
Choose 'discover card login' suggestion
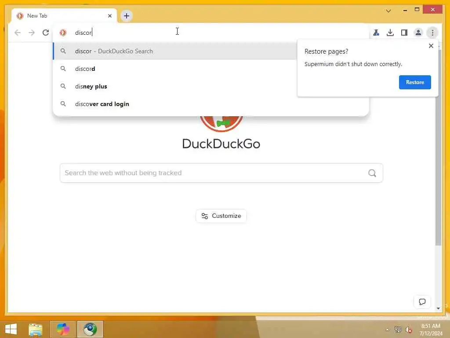pyautogui.click(x=211, y=104)
